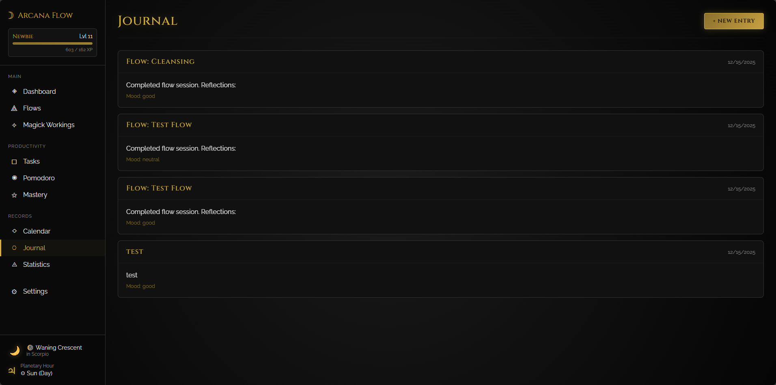Click the Flows triangle icon
Viewport: 776px width, 385px height.
click(x=14, y=108)
